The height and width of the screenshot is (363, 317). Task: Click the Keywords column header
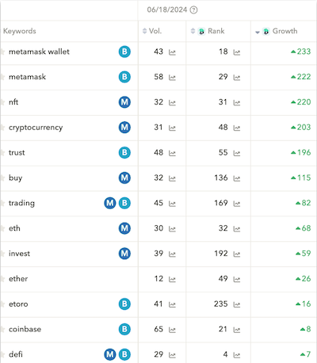[x=20, y=31]
